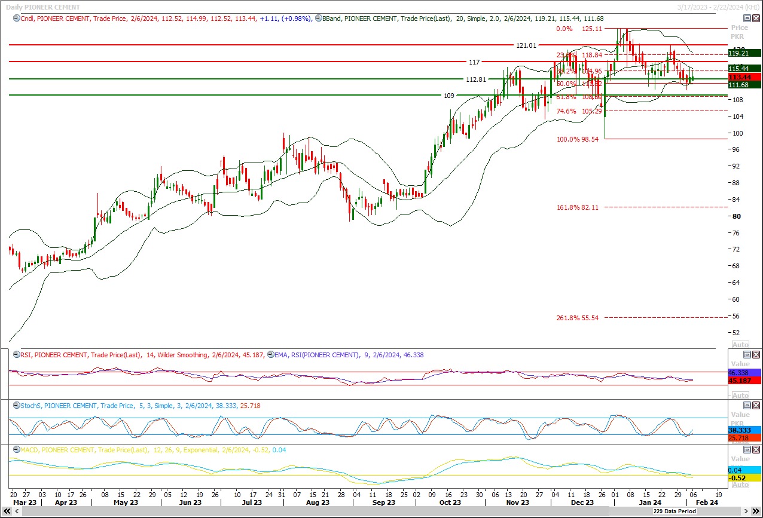Screen dimensions: 763x518
Task: Select the Fibonacci 0.0% 125.11 label
Action: [x=578, y=29]
